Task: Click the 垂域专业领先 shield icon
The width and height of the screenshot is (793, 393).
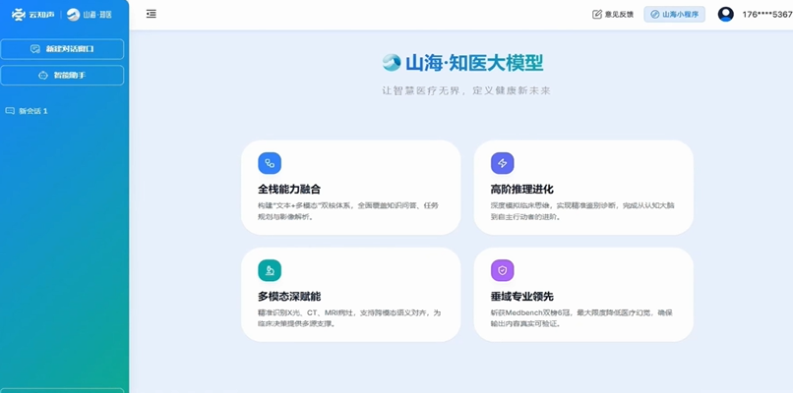Action: click(502, 270)
